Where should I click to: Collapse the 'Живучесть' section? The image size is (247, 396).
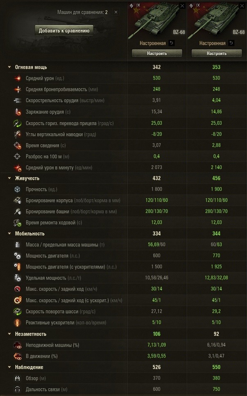pos(9,178)
